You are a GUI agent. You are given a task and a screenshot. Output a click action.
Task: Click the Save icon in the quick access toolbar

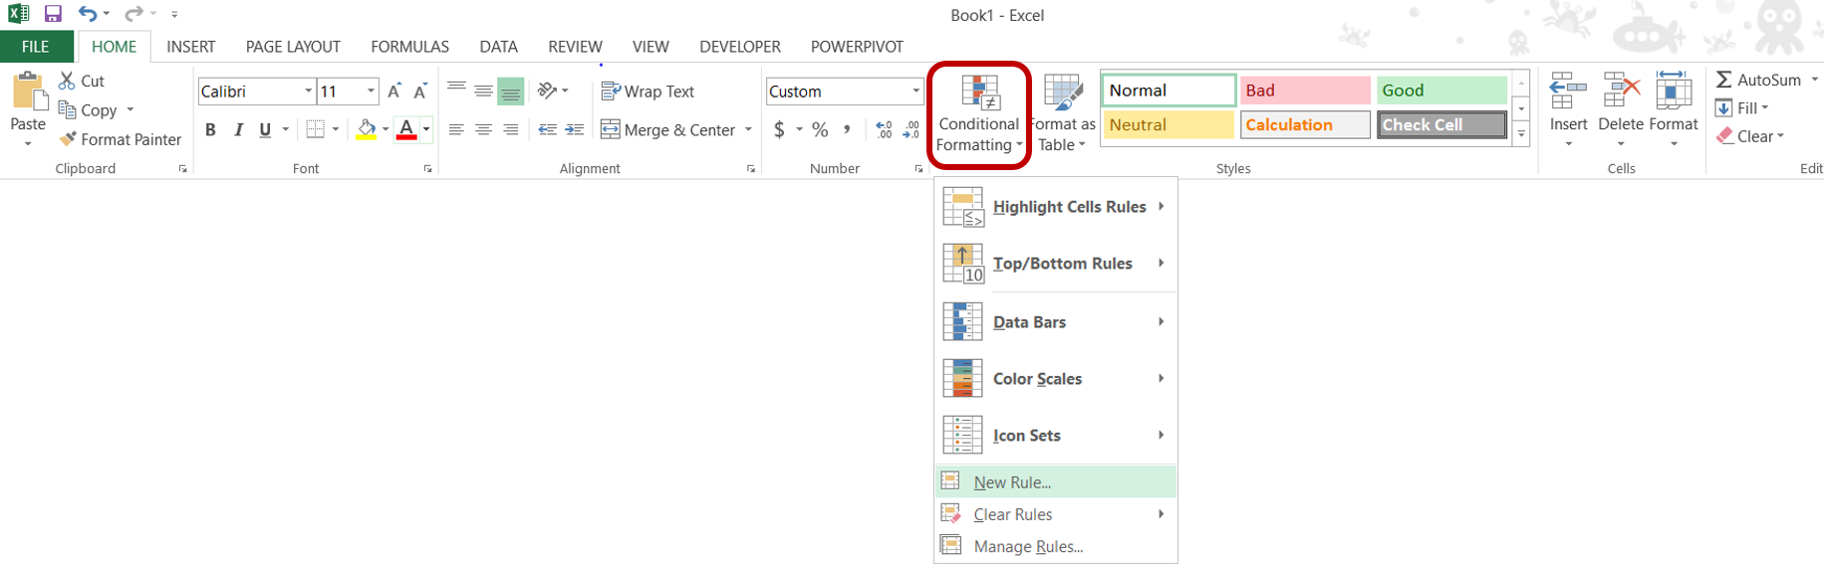coord(53,14)
